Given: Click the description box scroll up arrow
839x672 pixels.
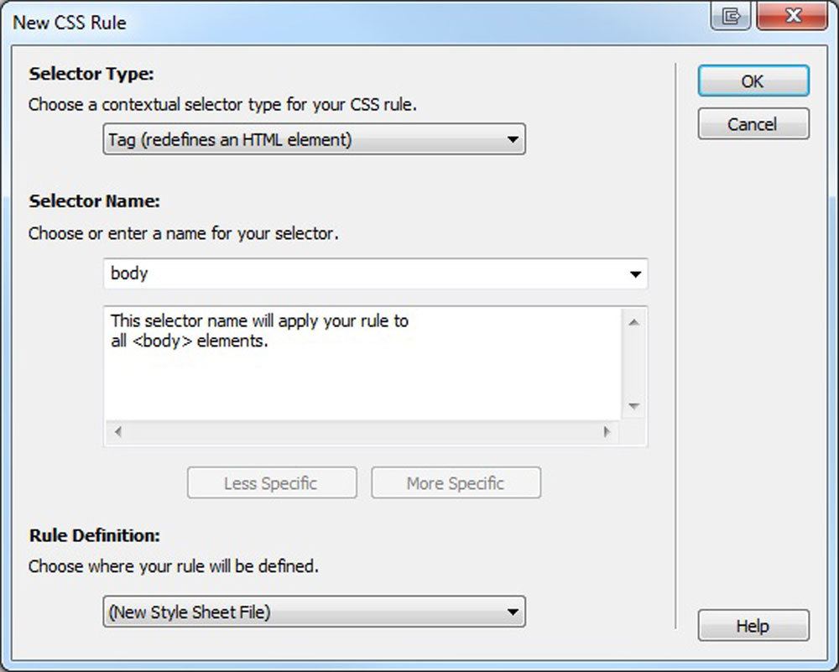Looking at the screenshot, I should 634,322.
